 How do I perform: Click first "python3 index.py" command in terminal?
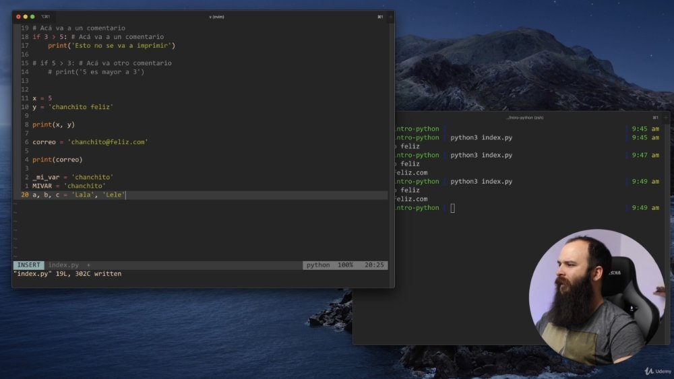click(481, 138)
